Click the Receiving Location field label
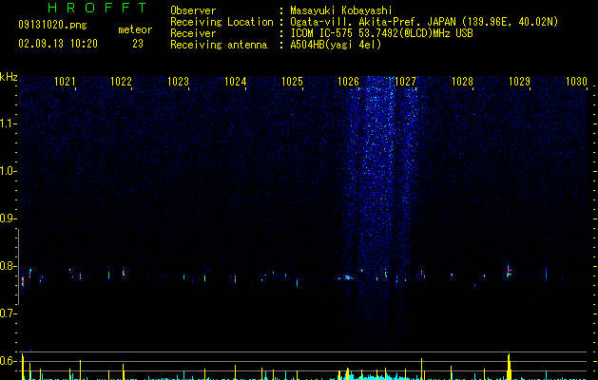598x380 pixels. 222,22
